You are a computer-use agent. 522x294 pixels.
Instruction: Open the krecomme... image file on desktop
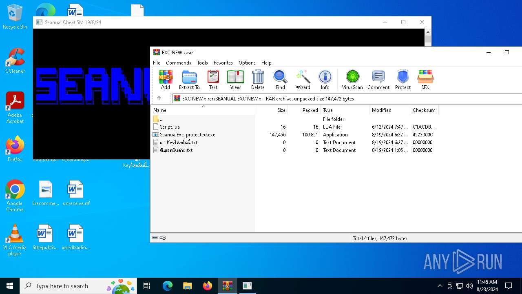[46, 193]
